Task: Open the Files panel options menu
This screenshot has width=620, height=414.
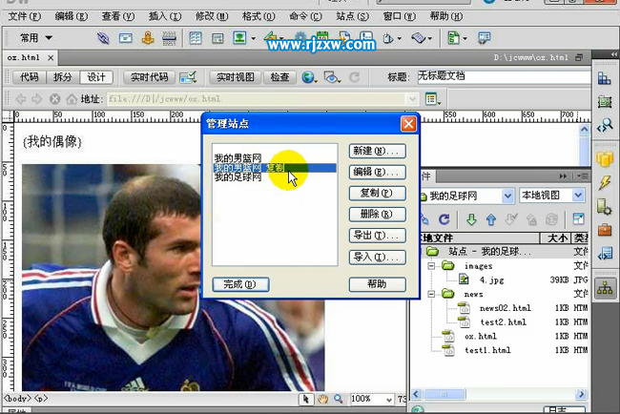Action: point(583,176)
